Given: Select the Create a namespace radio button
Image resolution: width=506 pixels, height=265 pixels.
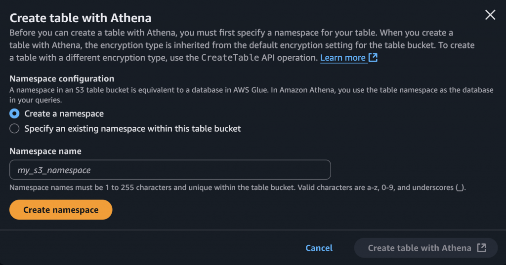Looking at the screenshot, I should point(15,114).
